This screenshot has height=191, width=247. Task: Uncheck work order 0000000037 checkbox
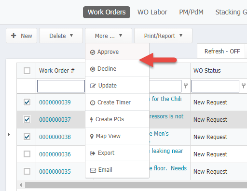pos(27,119)
